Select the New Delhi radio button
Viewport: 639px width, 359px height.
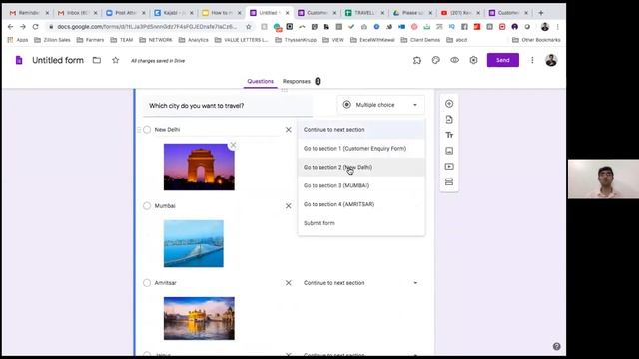pos(147,130)
